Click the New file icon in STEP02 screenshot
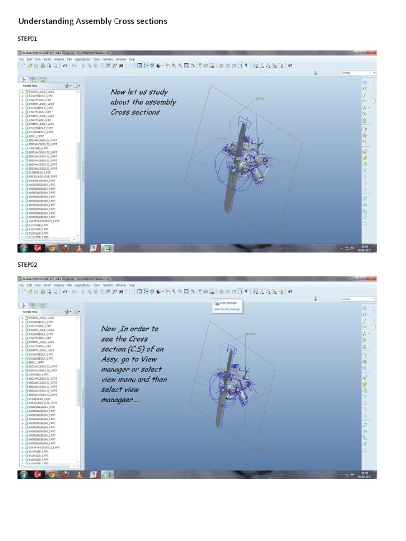The image size is (406, 541). pyautogui.click(x=24, y=292)
